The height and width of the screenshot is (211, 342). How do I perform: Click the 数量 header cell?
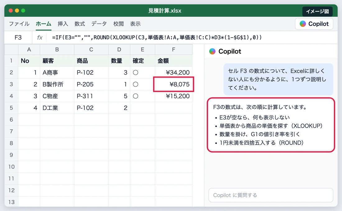(119, 61)
